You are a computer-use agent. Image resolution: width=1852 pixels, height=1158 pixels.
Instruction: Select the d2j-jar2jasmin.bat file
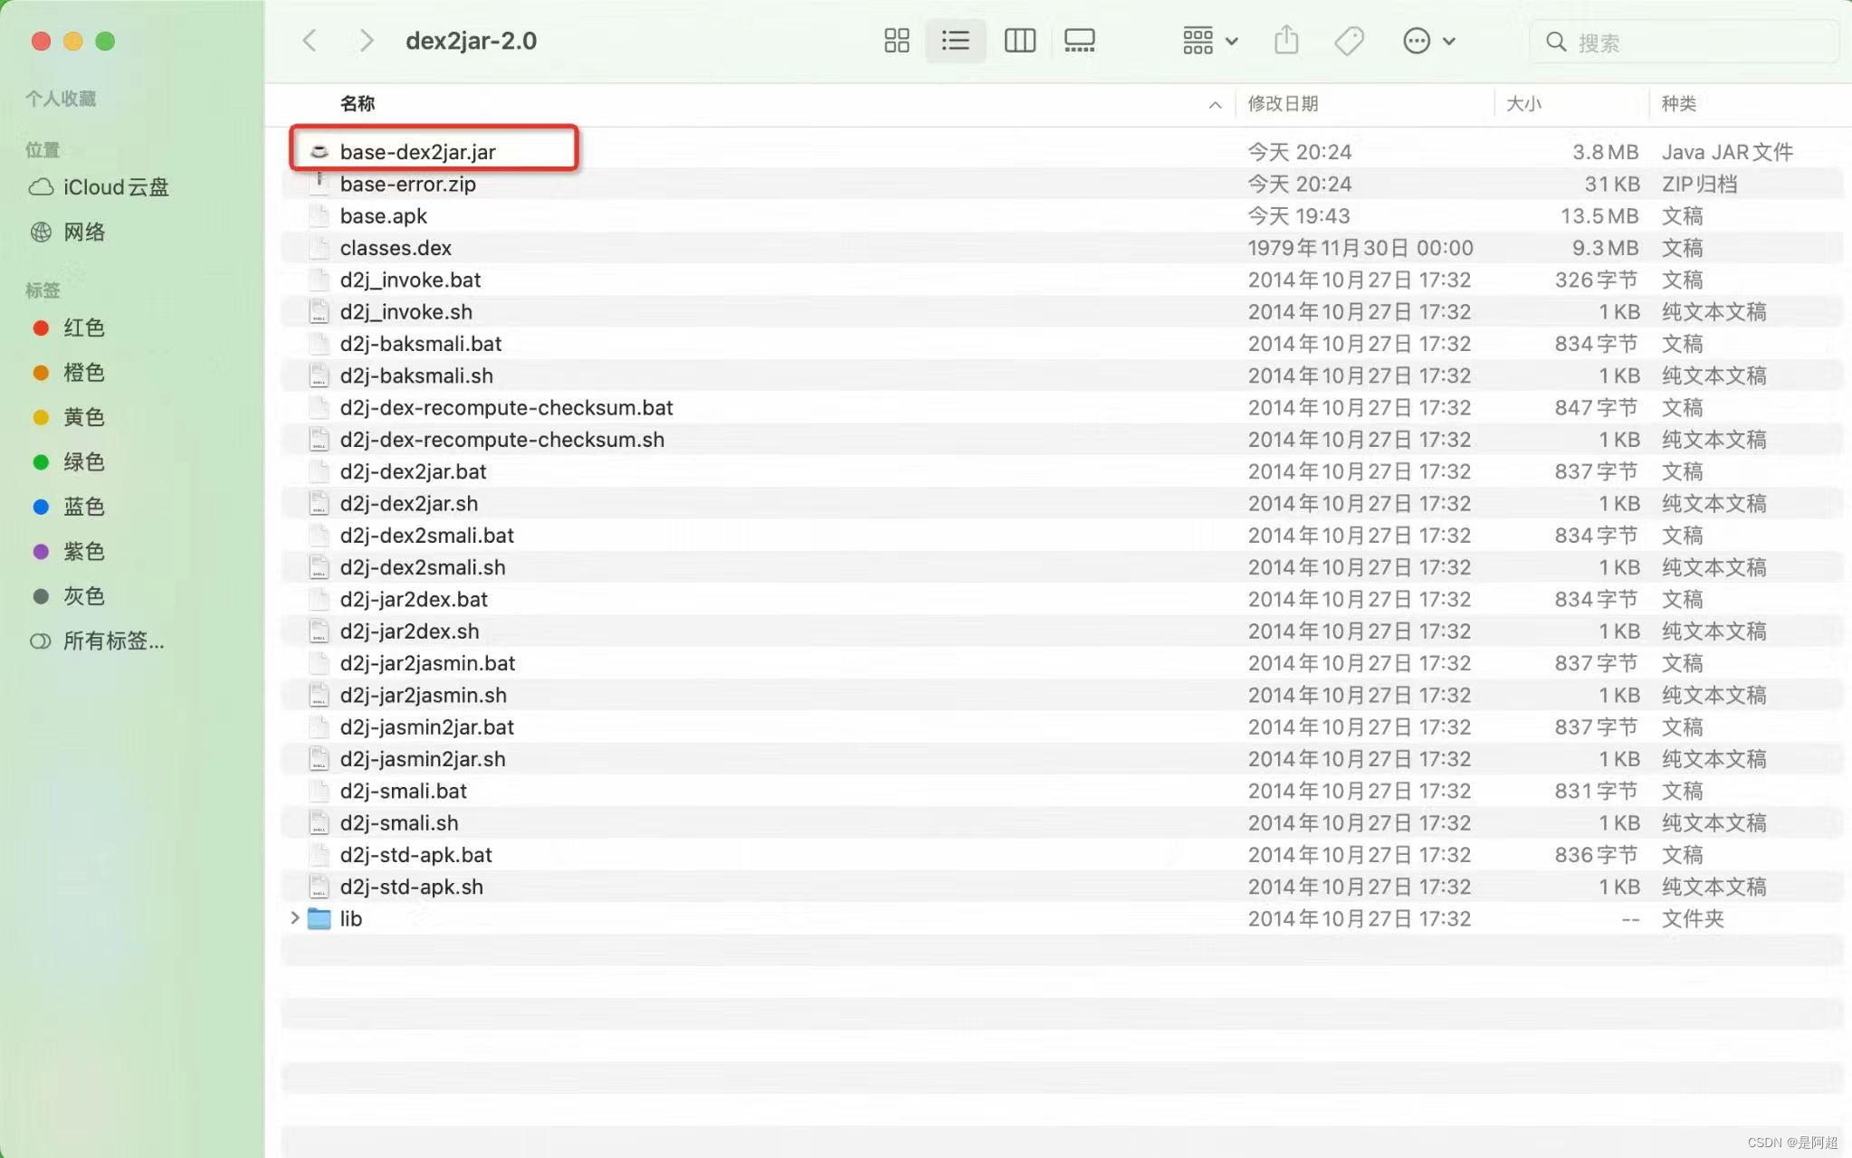427,663
